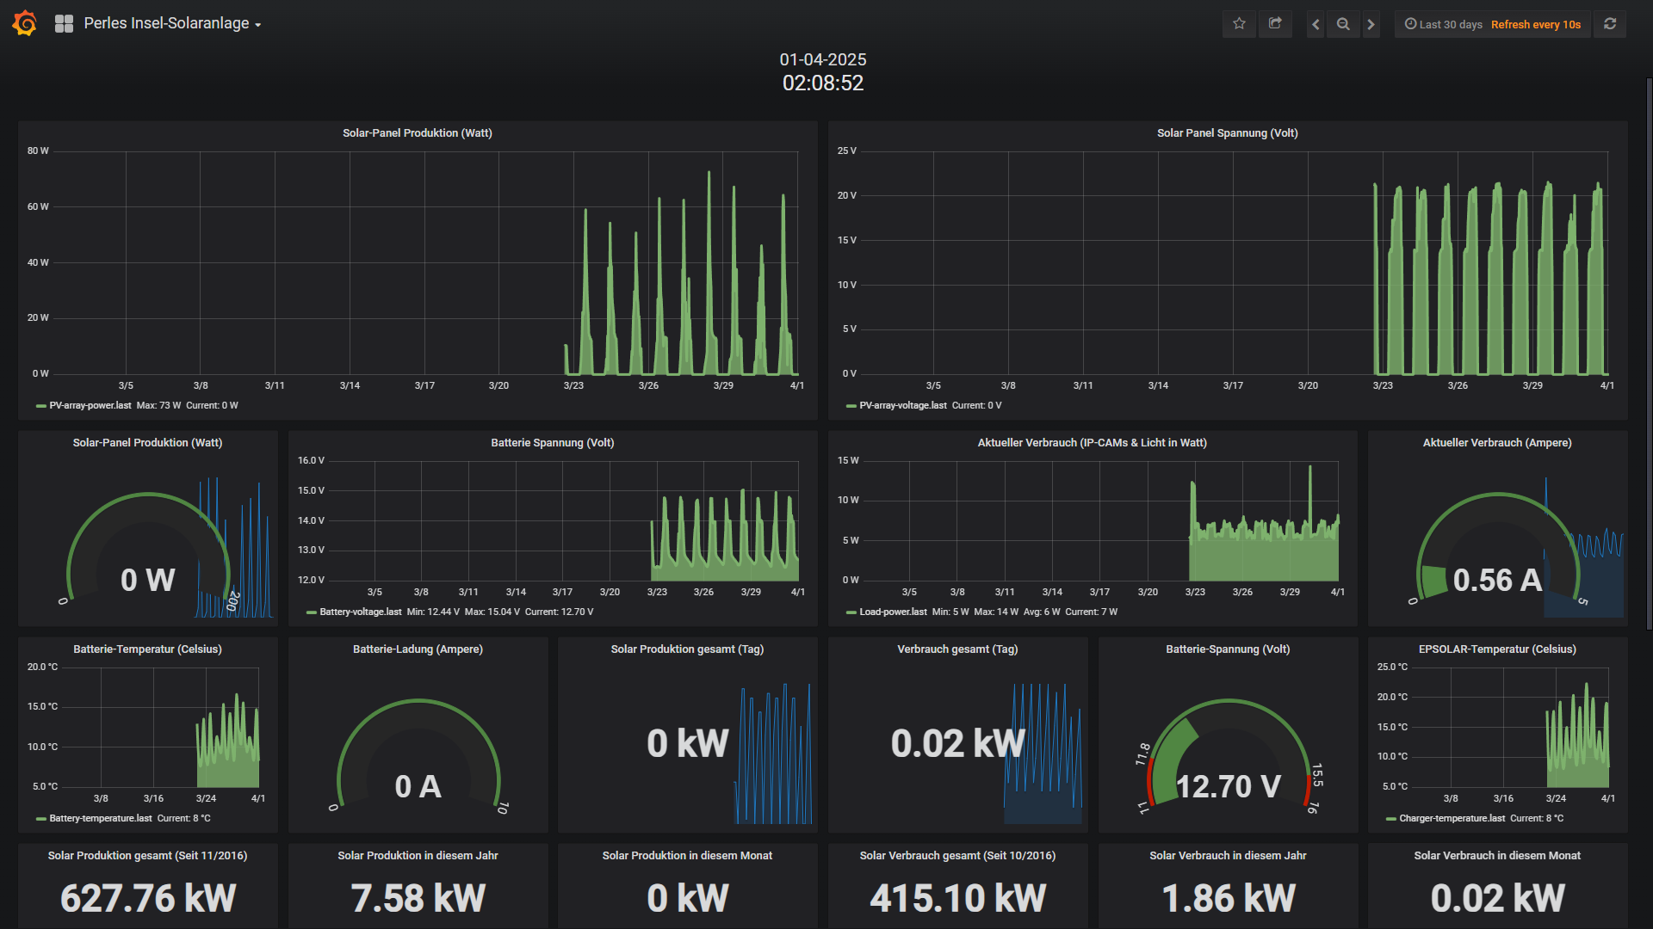This screenshot has height=929, width=1653.
Task: Star this dashboard as favorite
Action: pyautogui.click(x=1239, y=24)
